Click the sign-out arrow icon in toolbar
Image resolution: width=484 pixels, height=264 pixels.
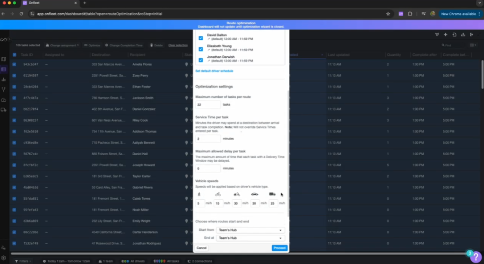[x=471, y=35]
